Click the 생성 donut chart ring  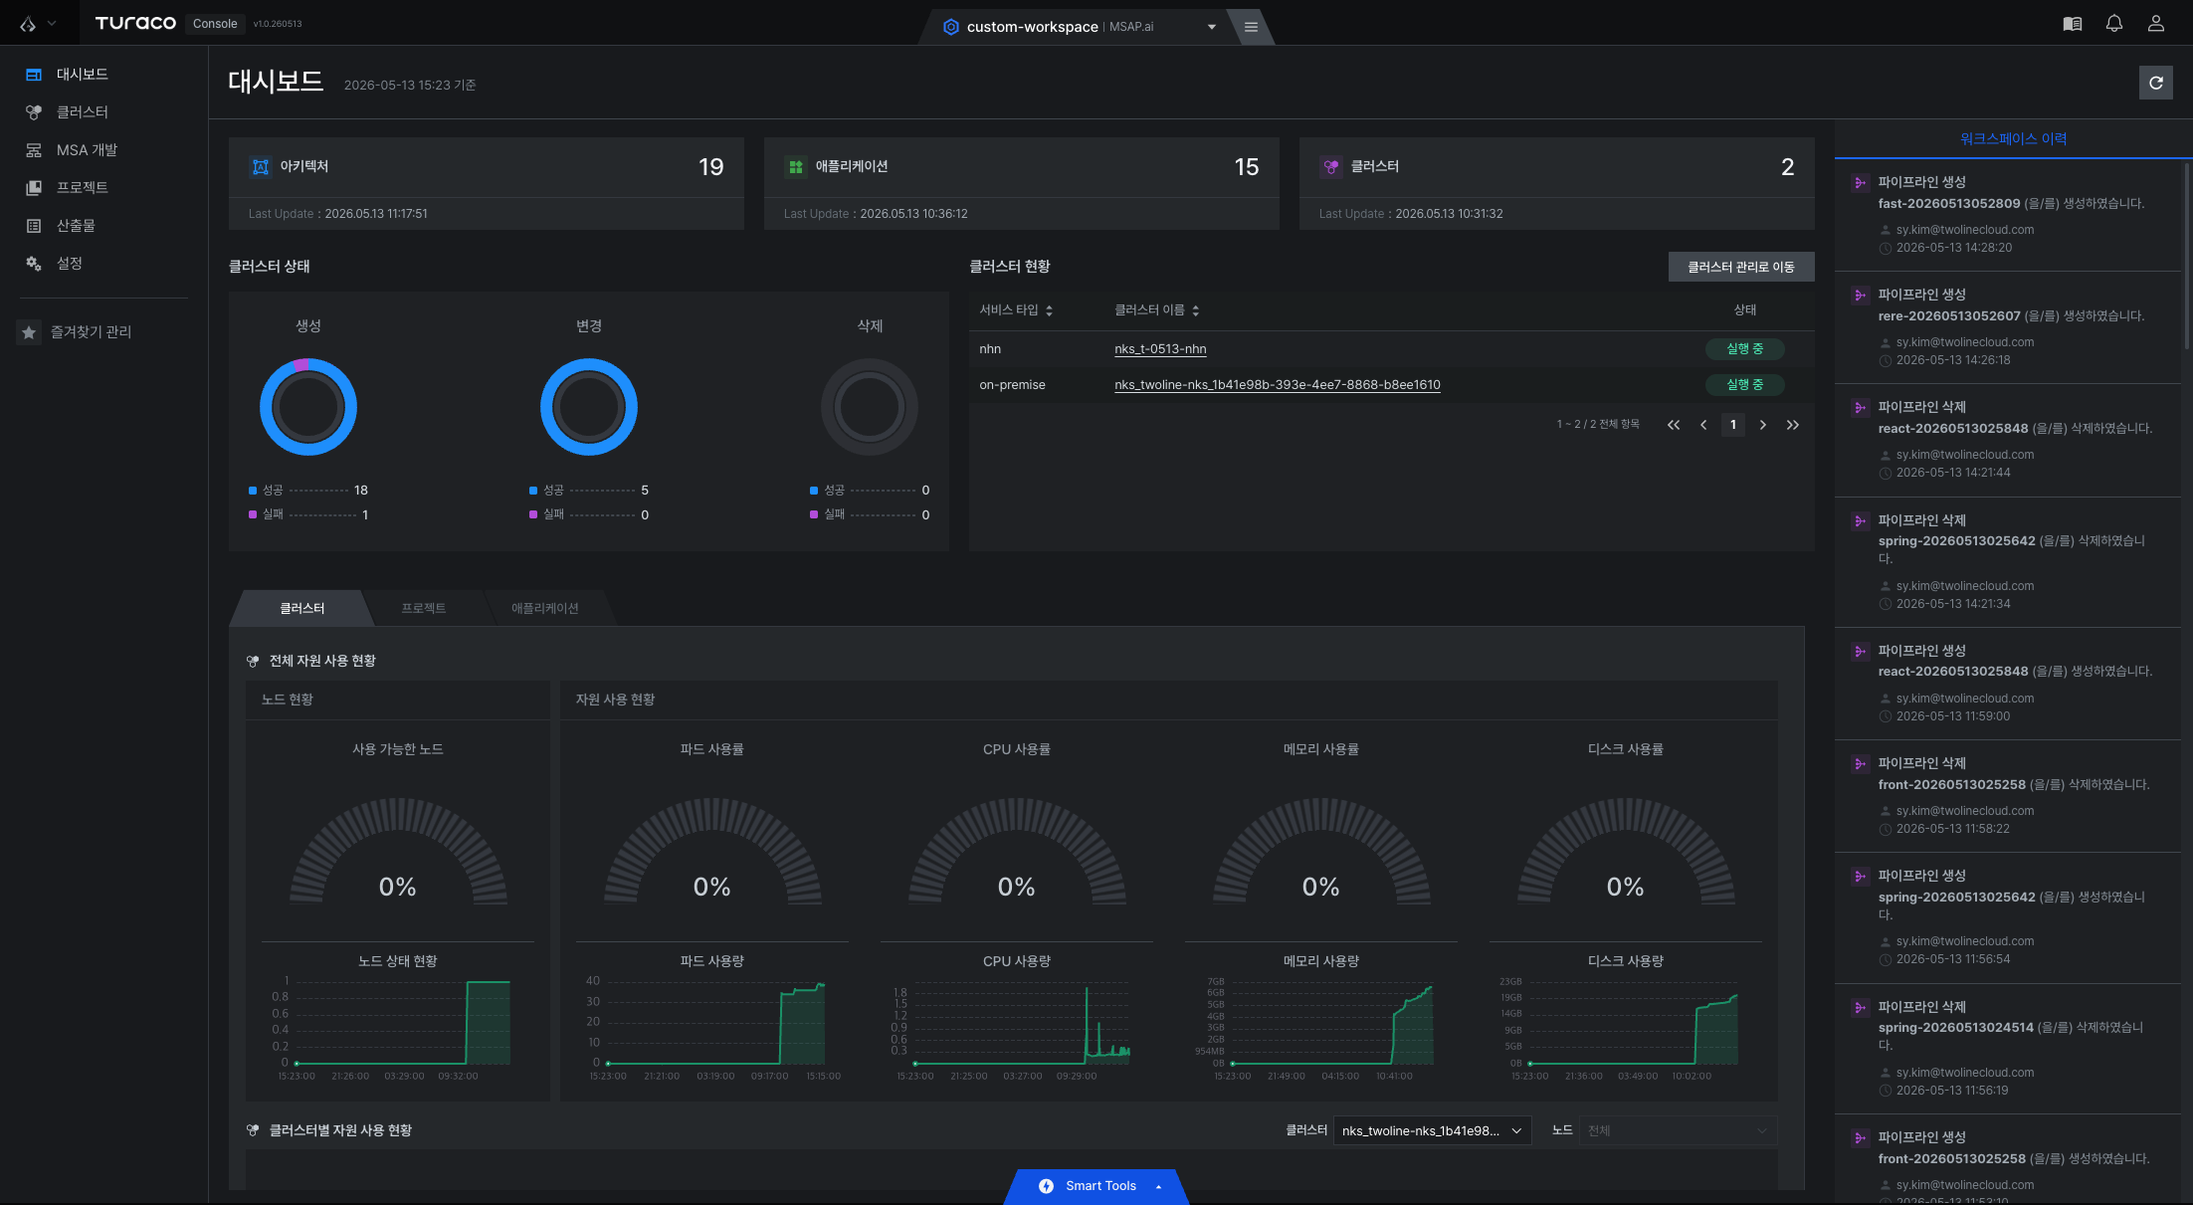pos(308,407)
